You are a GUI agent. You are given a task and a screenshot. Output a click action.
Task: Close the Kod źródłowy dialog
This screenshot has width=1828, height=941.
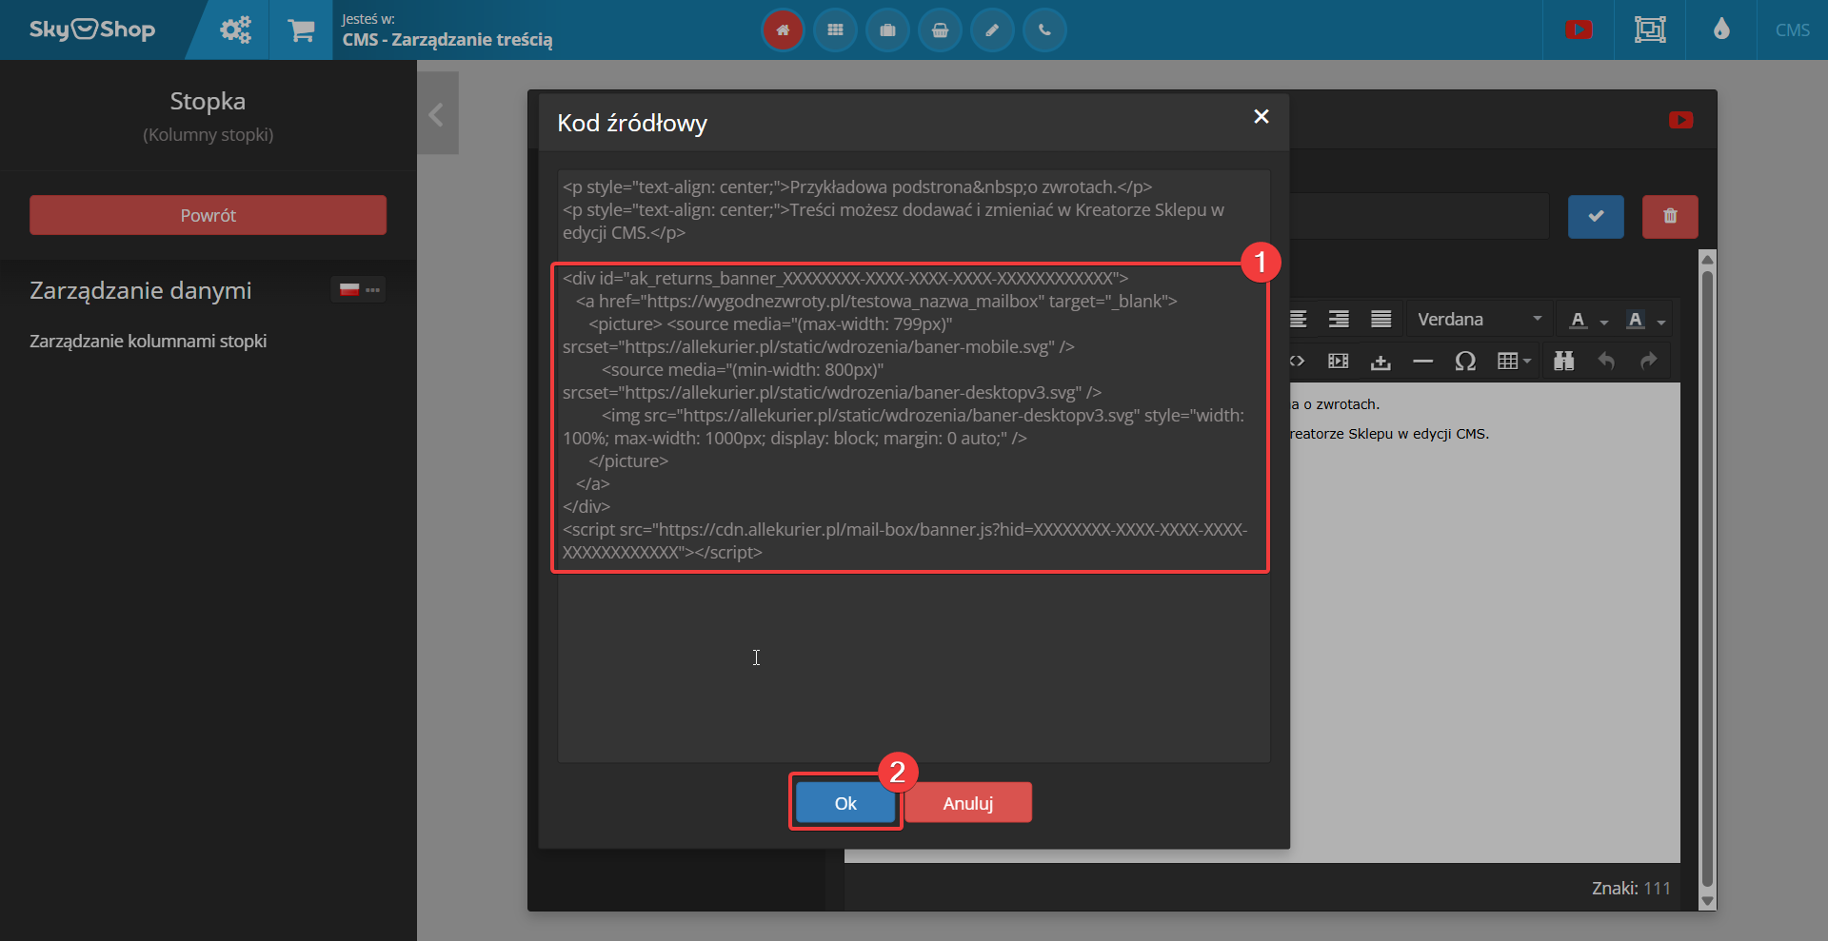(x=1262, y=116)
